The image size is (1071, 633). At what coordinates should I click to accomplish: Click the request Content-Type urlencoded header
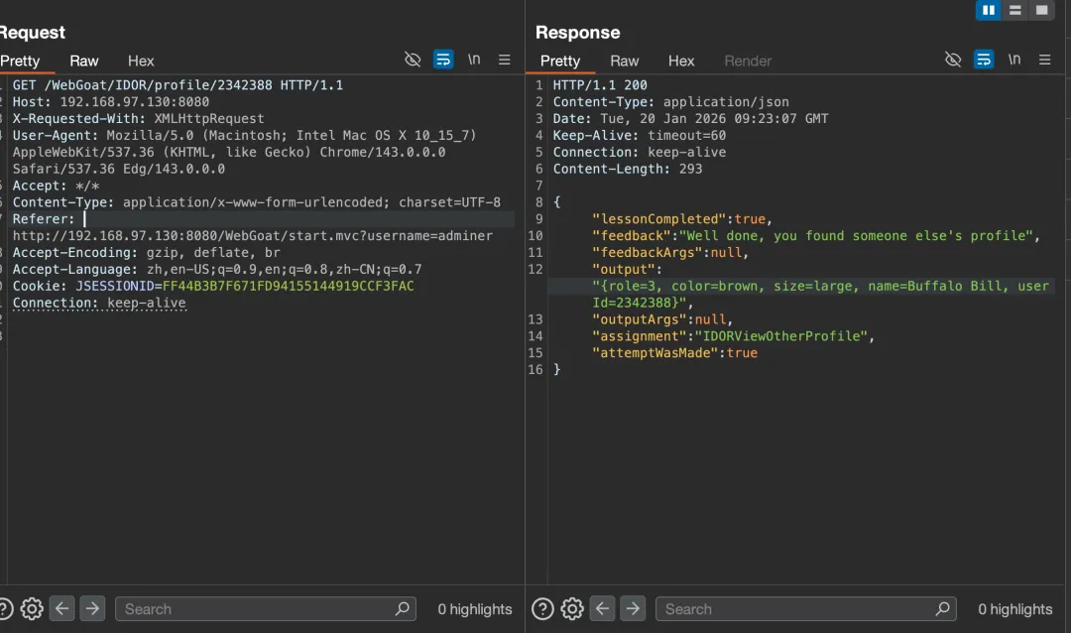[x=256, y=202]
